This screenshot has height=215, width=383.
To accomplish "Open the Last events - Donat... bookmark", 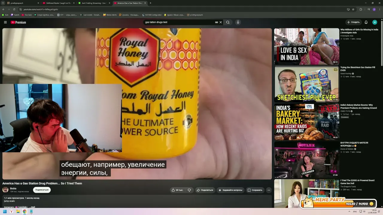I will click(x=90, y=15).
